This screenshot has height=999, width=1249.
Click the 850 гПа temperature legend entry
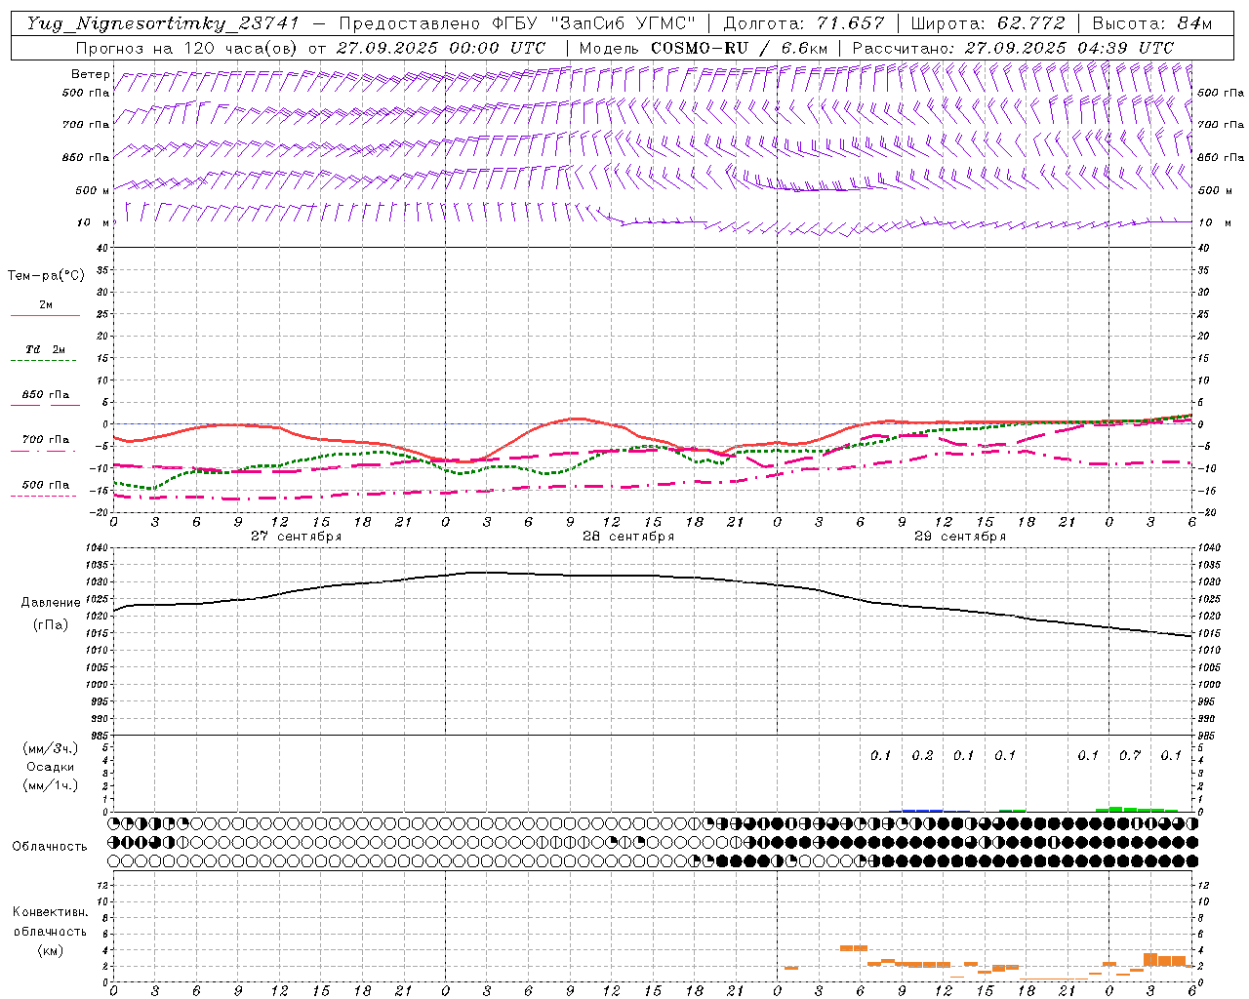45,395
